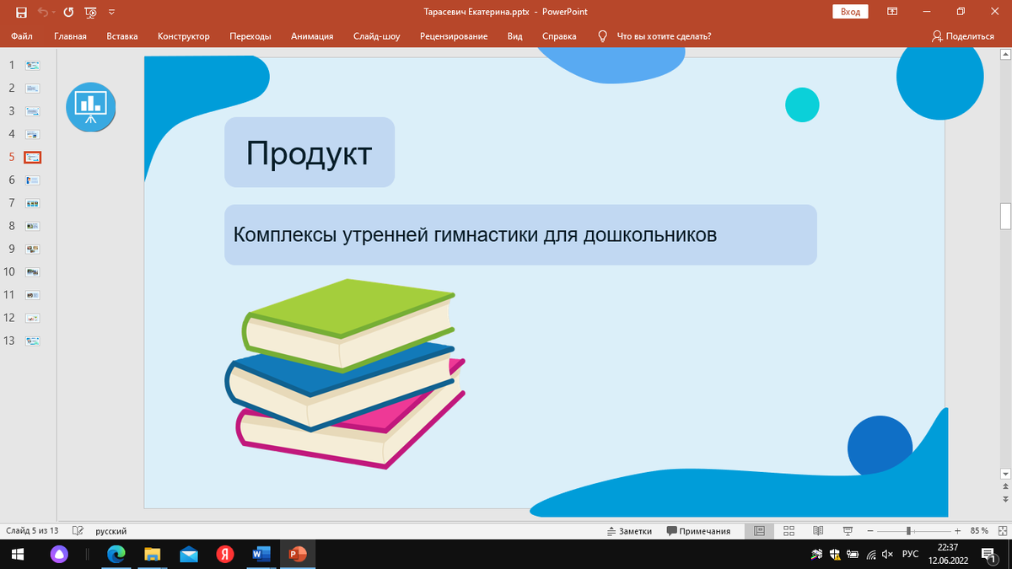Switch to the Вставка ribbon tab
The image size is (1012, 569).
click(x=122, y=36)
